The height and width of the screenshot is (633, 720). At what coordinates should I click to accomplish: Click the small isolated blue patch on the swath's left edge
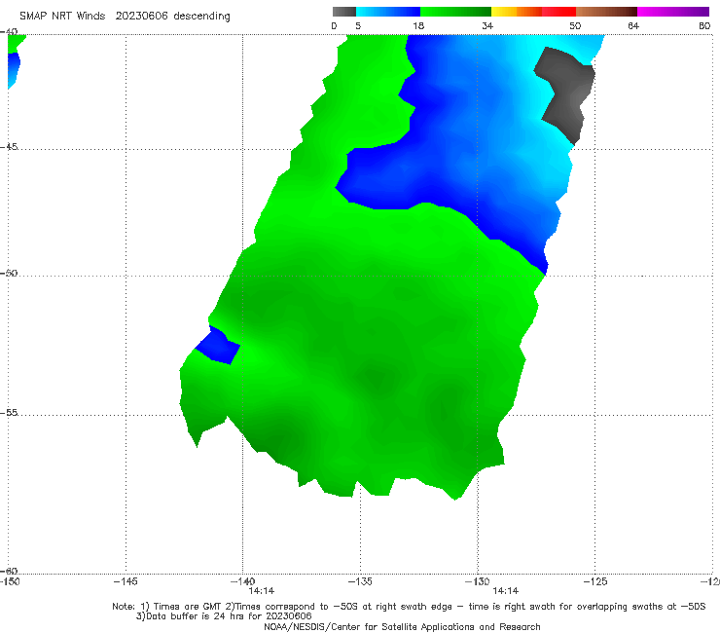218,346
